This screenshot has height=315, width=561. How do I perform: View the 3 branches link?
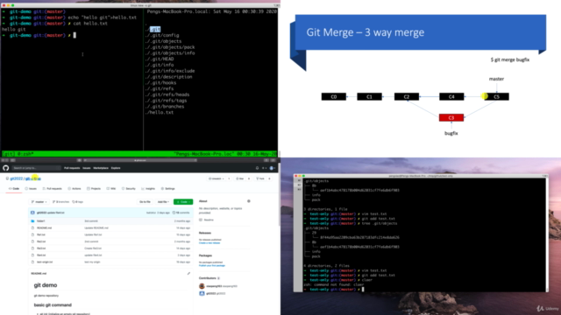coord(60,202)
